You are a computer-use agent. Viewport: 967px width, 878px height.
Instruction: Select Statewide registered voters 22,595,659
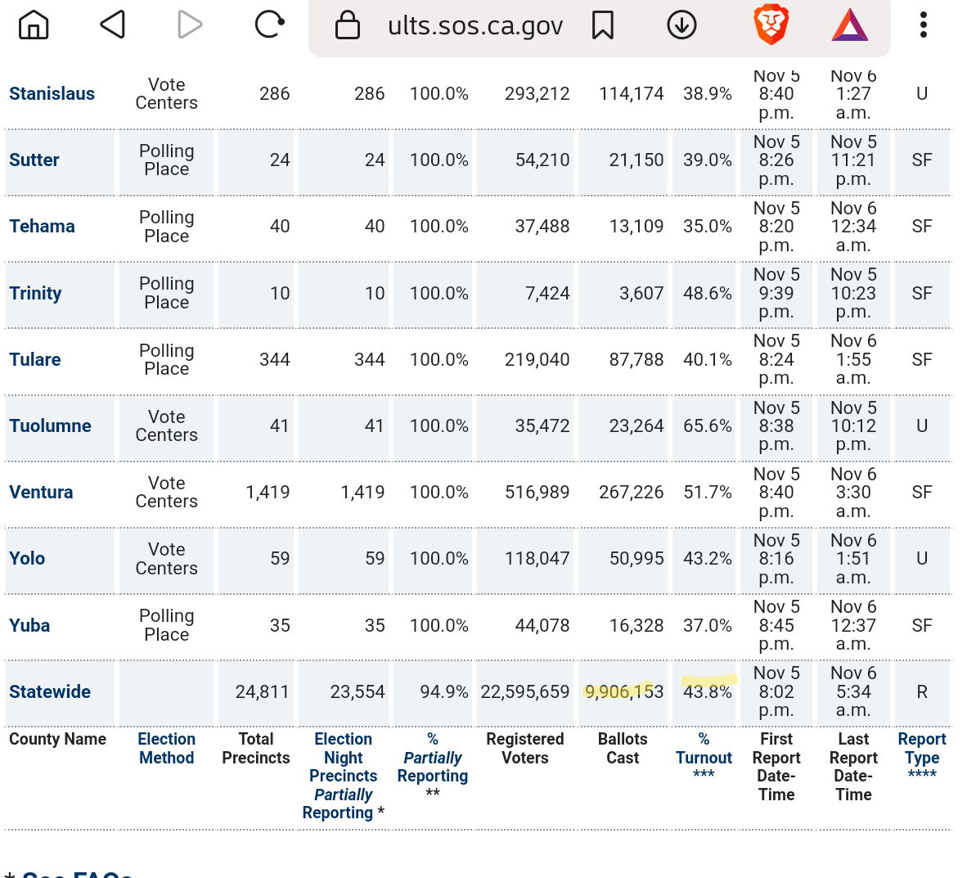point(525,691)
